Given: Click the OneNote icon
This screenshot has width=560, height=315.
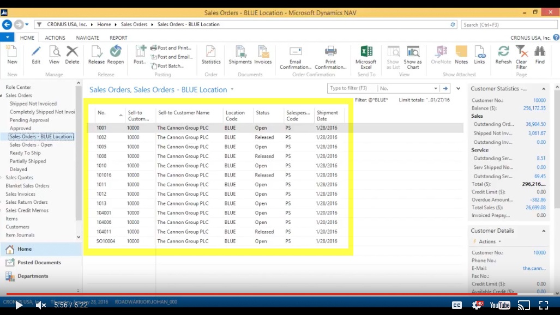Looking at the screenshot, I should tap(441, 55).
